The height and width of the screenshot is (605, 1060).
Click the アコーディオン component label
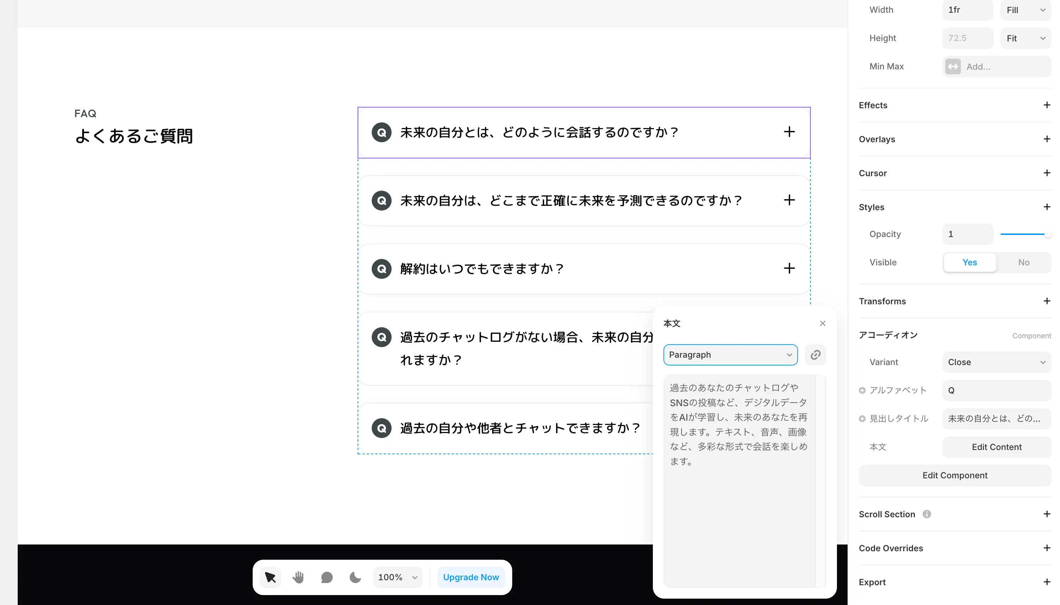pyautogui.click(x=888, y=335)
